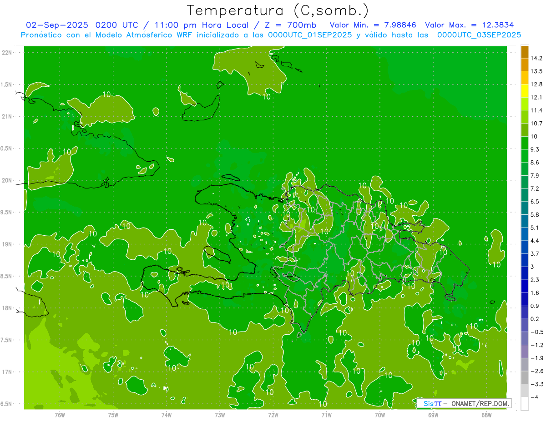
Task: Click the '12.1' colorbar value
Action: pyautogui.click(x=537, y=97)
